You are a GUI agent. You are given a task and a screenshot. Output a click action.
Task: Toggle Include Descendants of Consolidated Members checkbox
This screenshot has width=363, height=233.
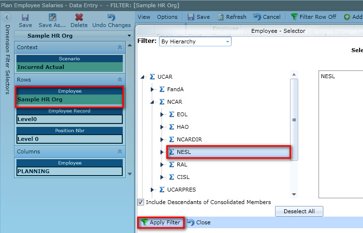pos(141,202)
